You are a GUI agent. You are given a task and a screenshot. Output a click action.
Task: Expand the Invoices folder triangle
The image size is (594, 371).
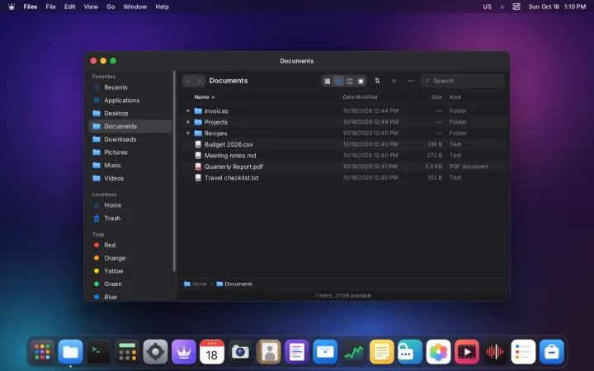click(188, 111)
